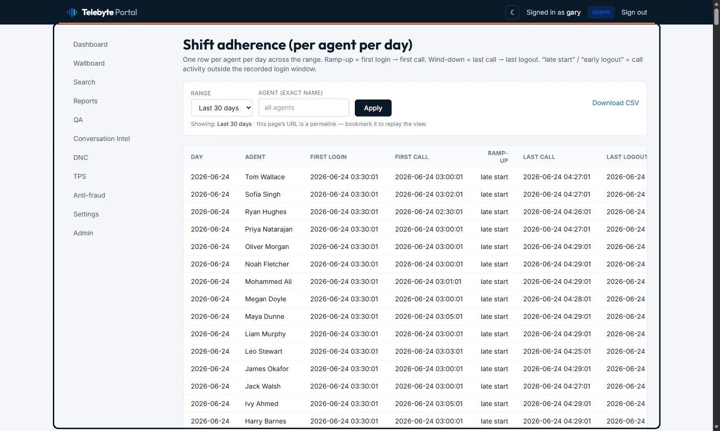Open Reports in the sidebar

[x=85, y=101]
